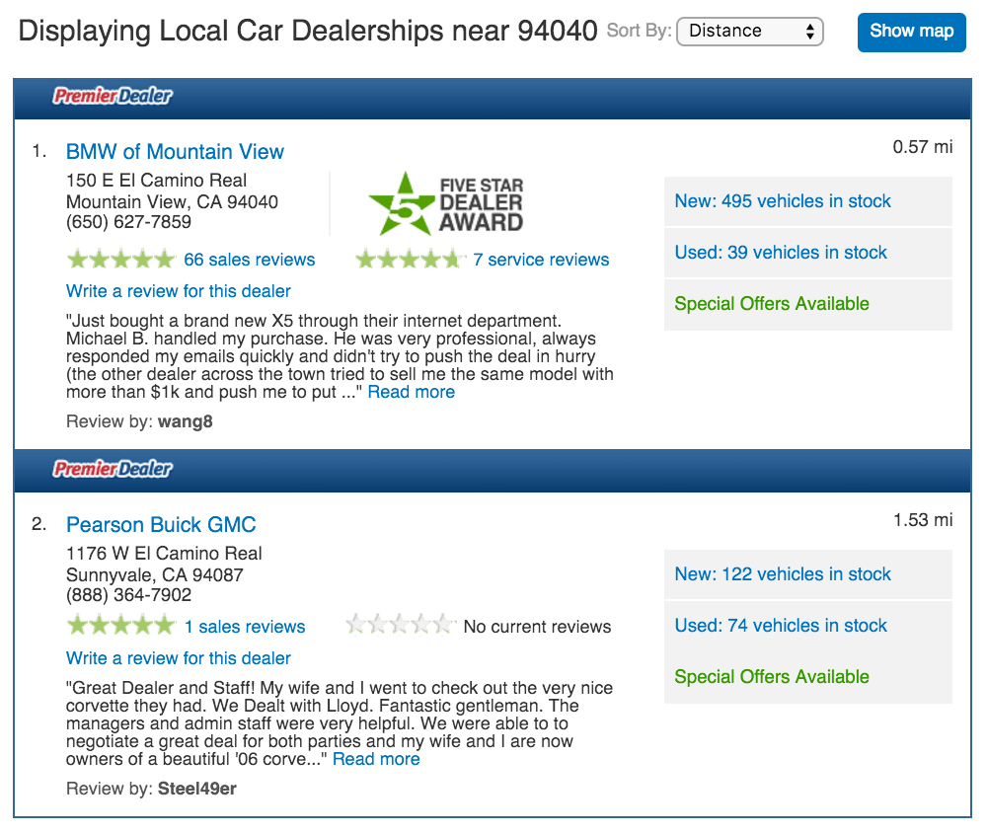
Task: Click Pearson empty service star rating
Action: [x=401, y=624]
